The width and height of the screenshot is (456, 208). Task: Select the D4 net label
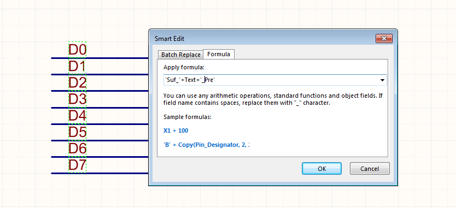pyautogui.click(x=77, y=116)
